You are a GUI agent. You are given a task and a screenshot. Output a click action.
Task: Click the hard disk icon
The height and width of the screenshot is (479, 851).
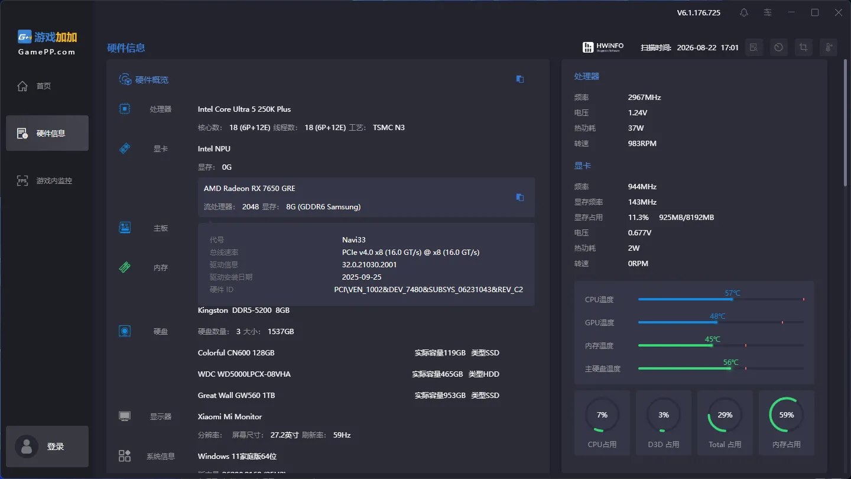[125, 331]
